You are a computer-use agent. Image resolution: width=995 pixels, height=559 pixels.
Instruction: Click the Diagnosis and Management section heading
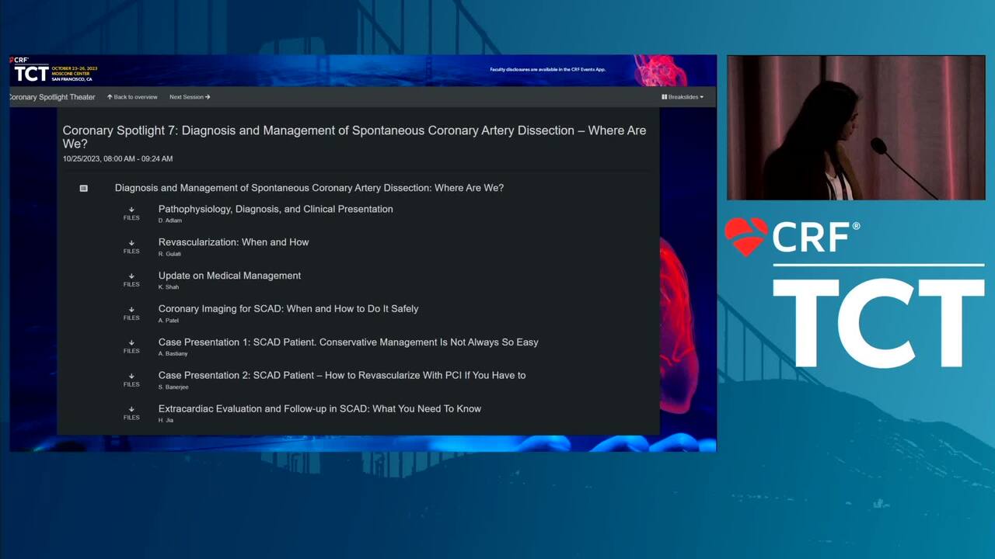tap(309, 188)
